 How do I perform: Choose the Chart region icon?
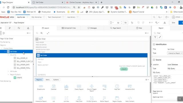66,86
